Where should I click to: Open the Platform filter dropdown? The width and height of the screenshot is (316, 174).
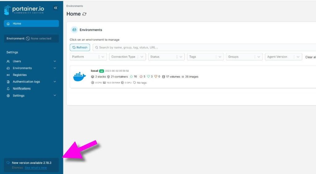[88, 57]
